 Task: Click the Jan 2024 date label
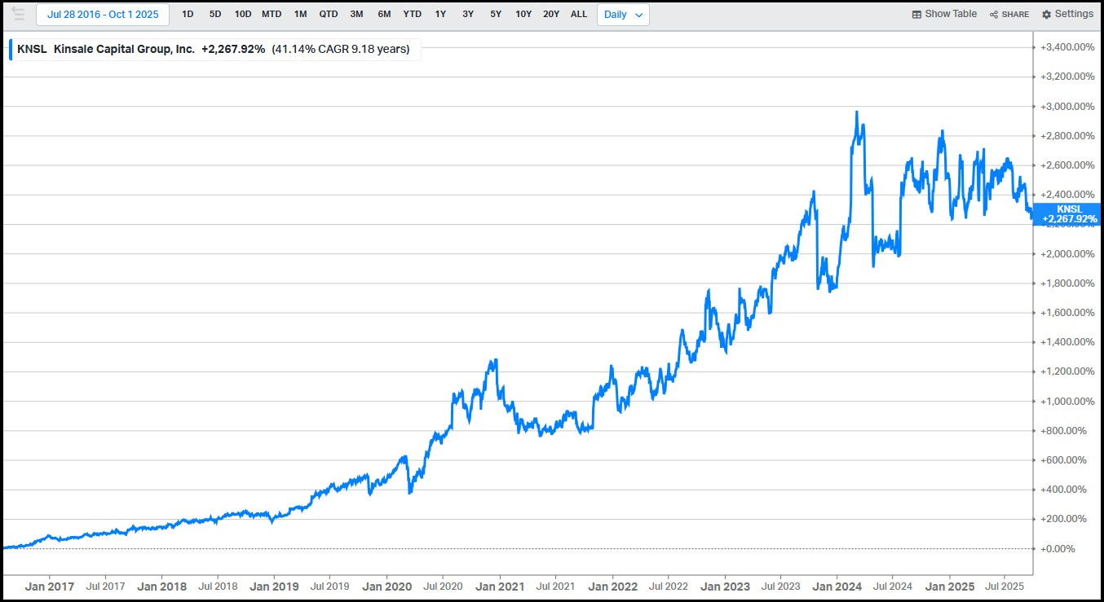tap(837, 587)
